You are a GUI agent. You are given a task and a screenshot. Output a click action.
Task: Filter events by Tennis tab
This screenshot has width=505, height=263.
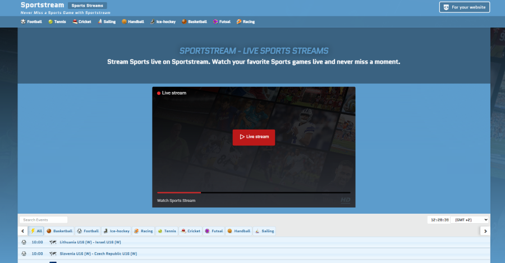tap(167, 231)
